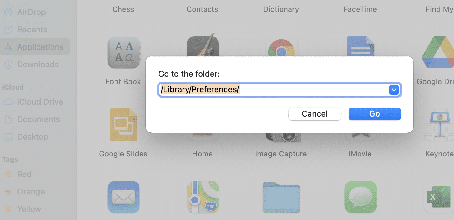Click the Go button

(x=374, y=114)
